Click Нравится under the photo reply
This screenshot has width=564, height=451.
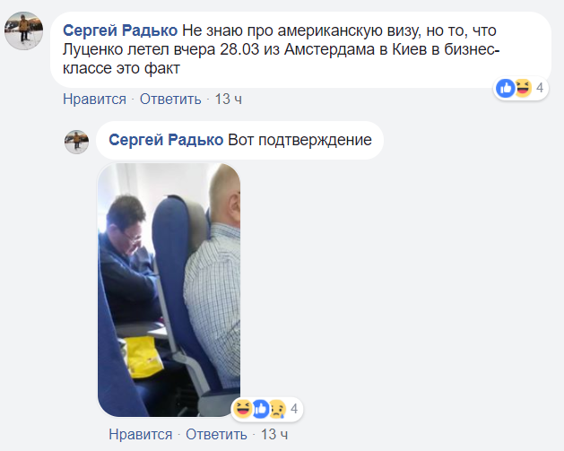pyautogui.click(x=141, y=435)
